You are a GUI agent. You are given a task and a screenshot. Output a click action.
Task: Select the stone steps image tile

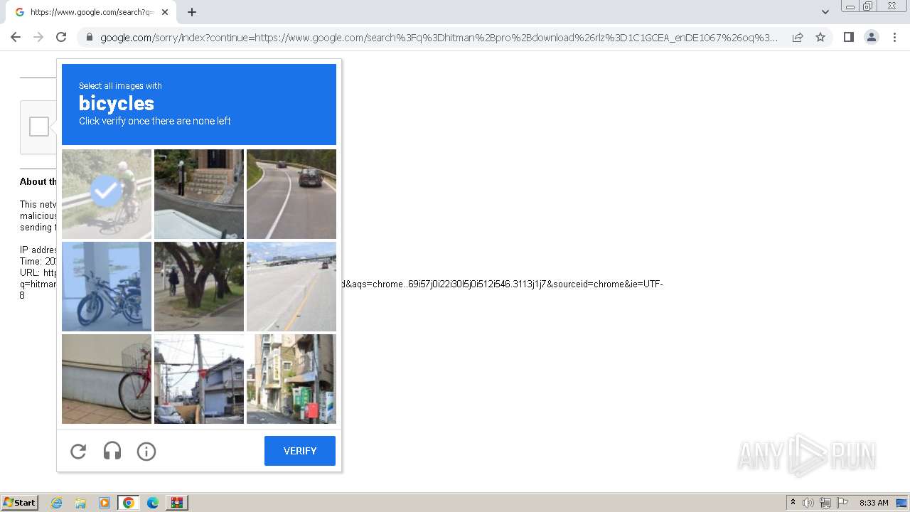click(199, 194)
